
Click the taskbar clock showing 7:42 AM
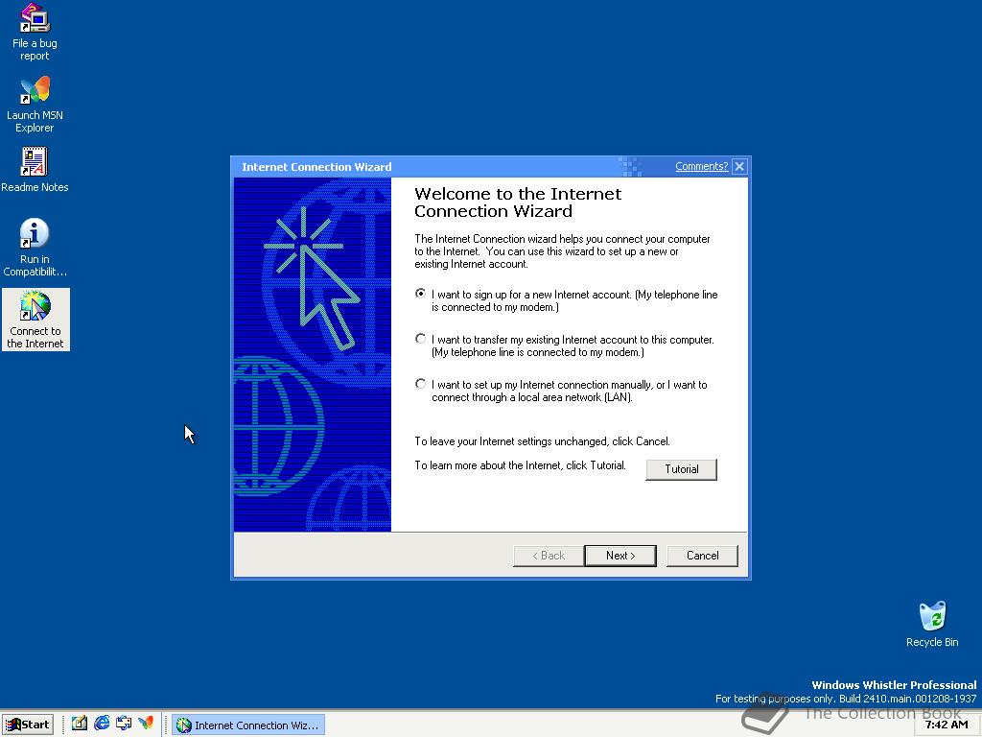coord(947,725)
